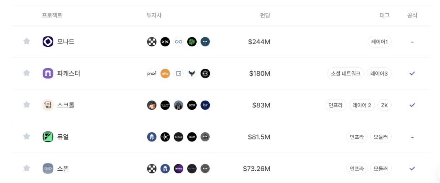Screen dimensions: 440x183
Task: Click the 모나드 project logo icon
Action: [48, 42]
